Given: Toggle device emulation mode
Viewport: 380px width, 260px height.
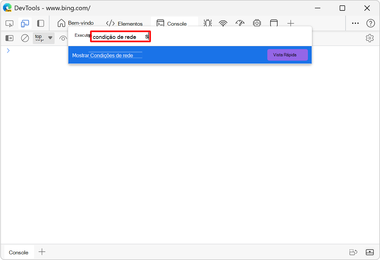Looking at the screenshot, I should pos(25,23).
